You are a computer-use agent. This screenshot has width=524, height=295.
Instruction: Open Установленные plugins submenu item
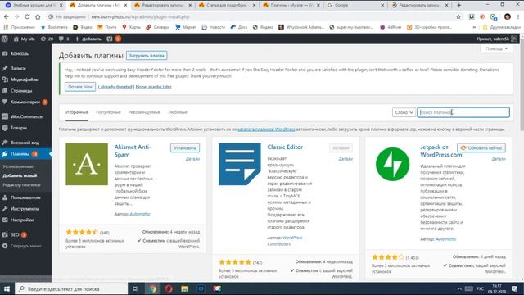click(18, 166)
